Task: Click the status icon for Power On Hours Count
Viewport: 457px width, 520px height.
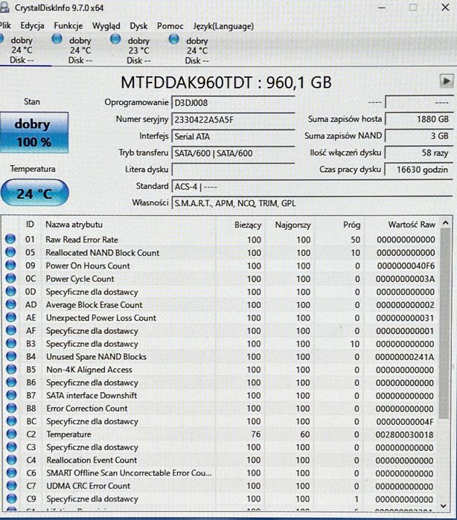Action: (x=10, y=265)
